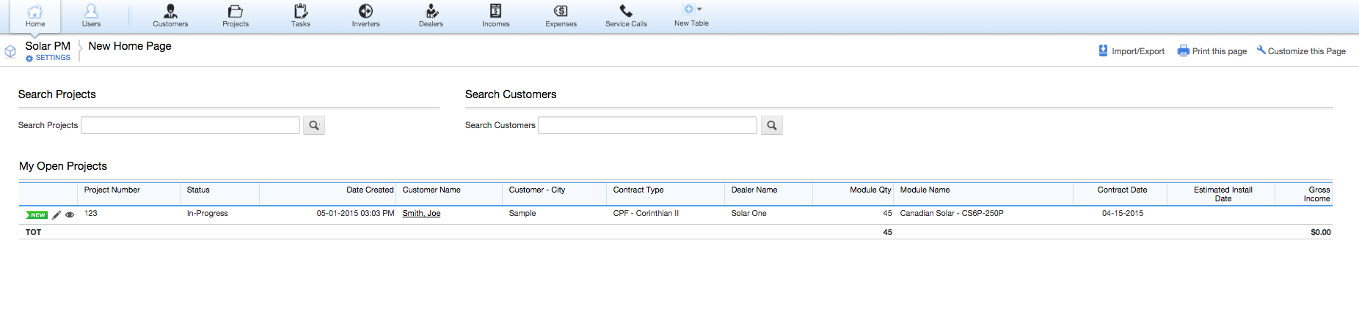This screenshot has width=1359, height=336.
Task: Sort by Module Qty column
Action: coord(870,190)
